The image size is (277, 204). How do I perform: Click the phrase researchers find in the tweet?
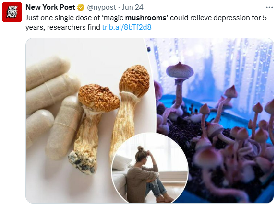click(x=73, y=27)
